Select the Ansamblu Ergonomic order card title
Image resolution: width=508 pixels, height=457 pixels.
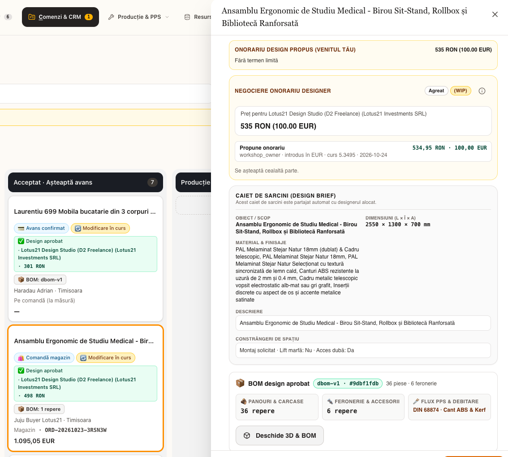(84, 341)
